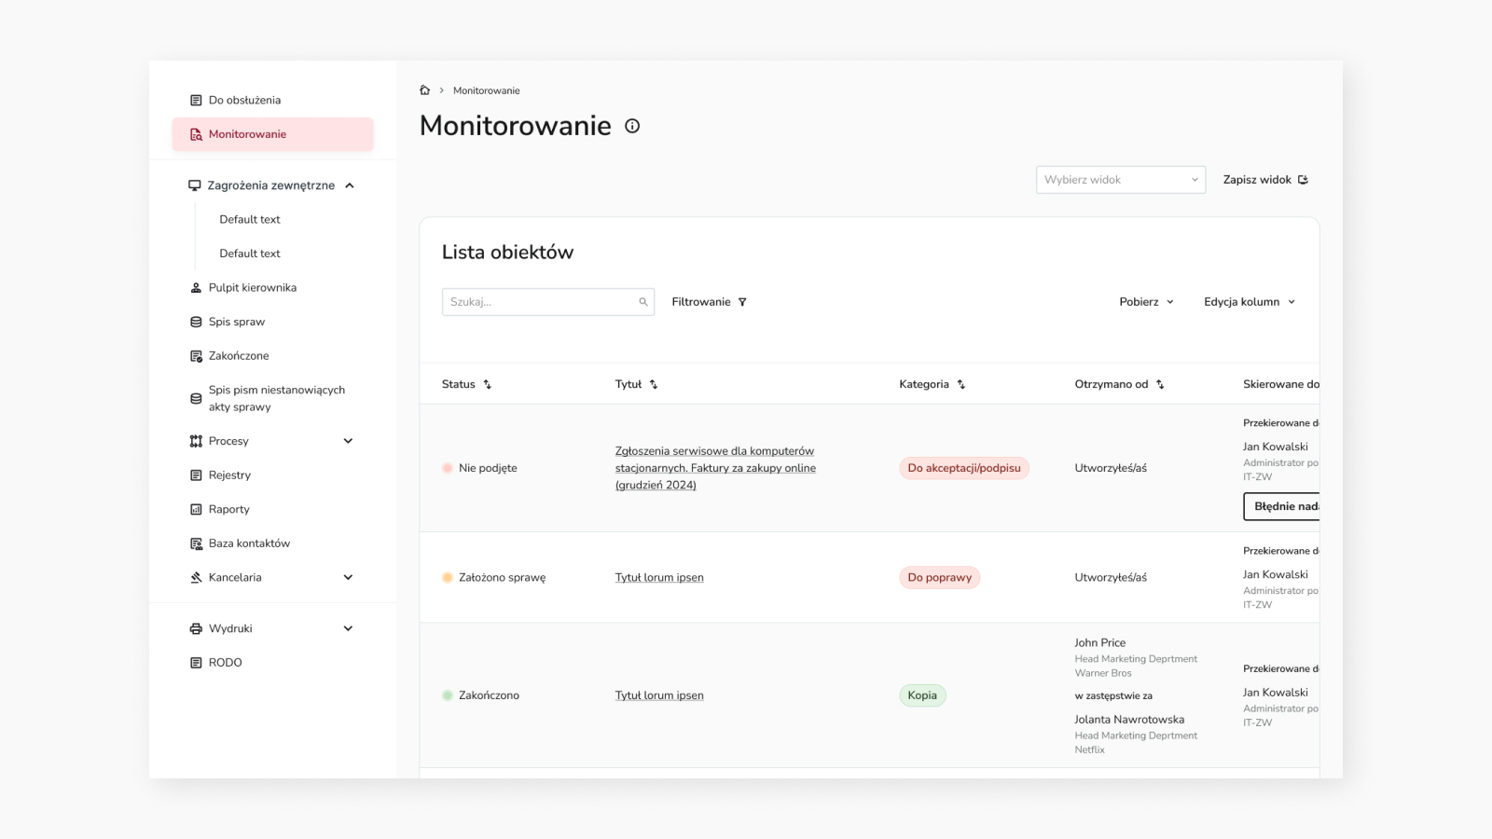Collapse Zagrożenia zewnętrzne section

350,186
